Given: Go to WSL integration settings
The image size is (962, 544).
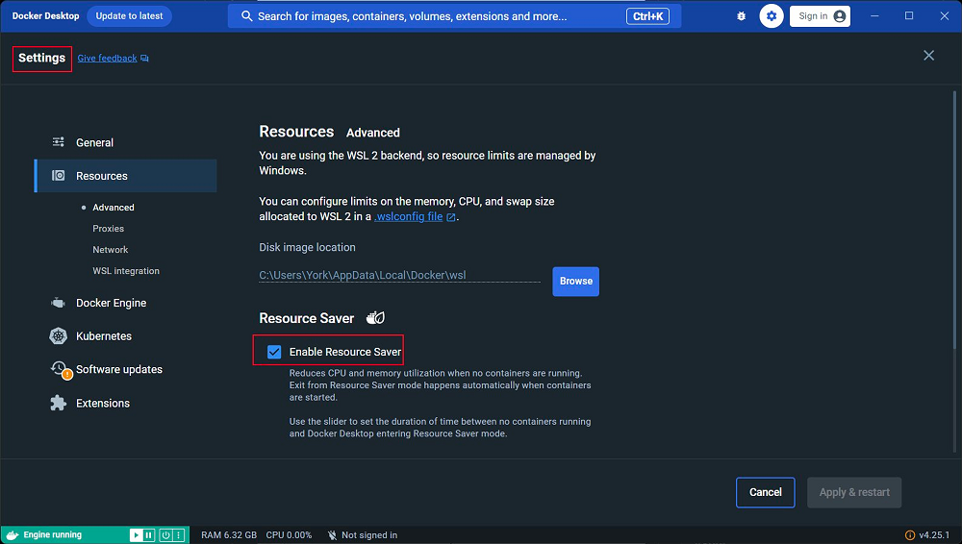Looking at the screenshot, I should pyautogui.click(x=126, y=271).
